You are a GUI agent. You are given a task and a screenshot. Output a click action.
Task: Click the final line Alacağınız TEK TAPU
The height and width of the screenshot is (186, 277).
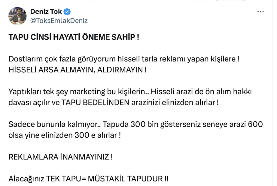pyautogui.click(x=88, y=178)
